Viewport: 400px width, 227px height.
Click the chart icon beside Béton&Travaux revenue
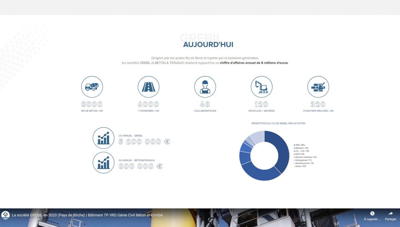tap(104, 163)
